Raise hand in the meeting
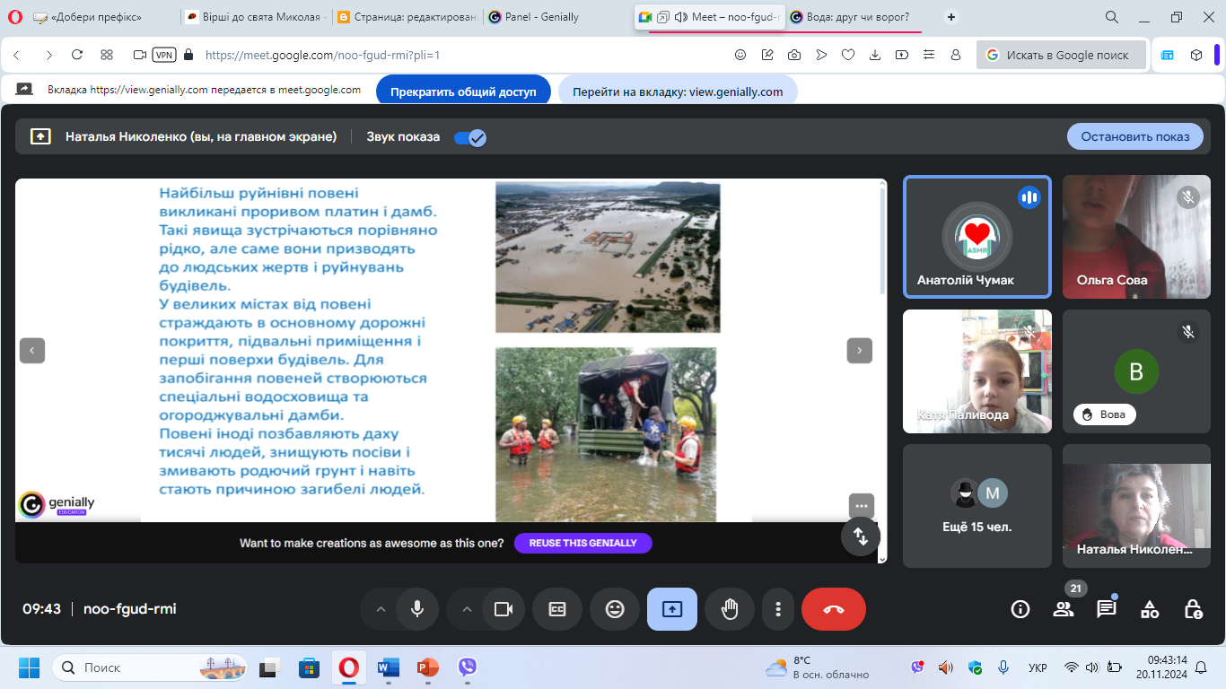 point(730,609)
